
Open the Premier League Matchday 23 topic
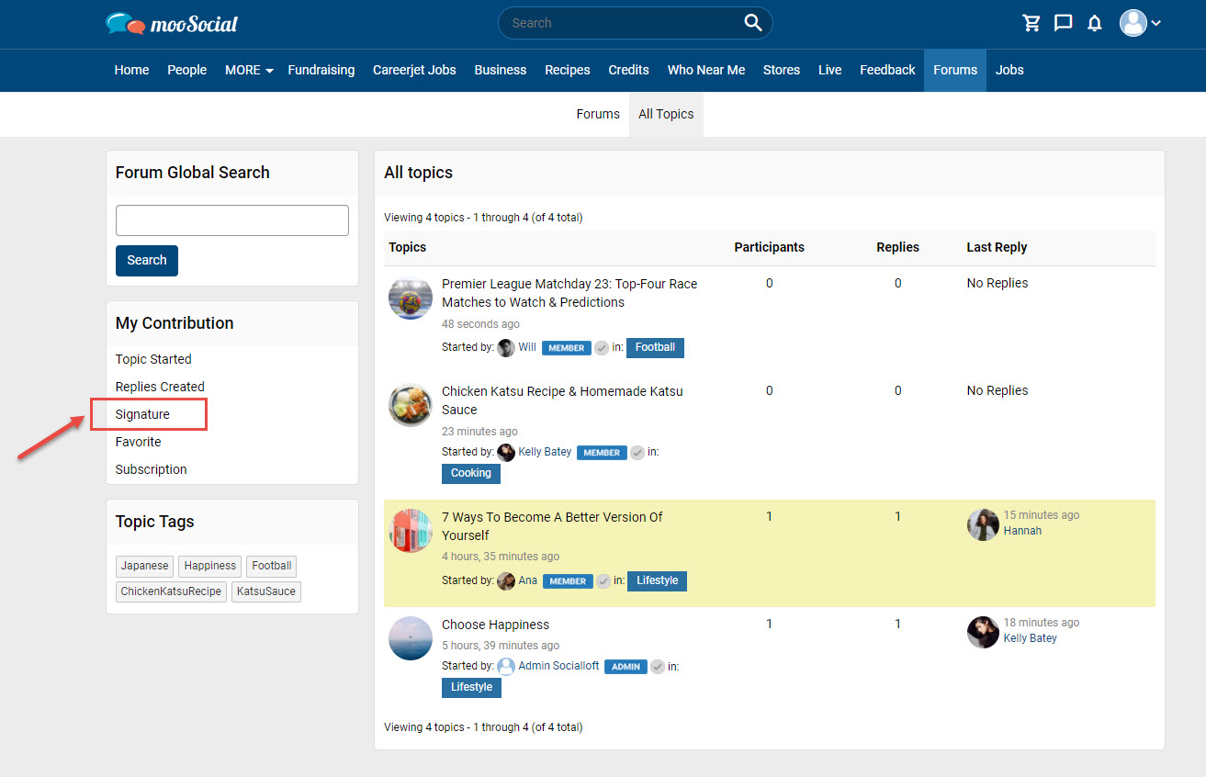coord(569,293)
